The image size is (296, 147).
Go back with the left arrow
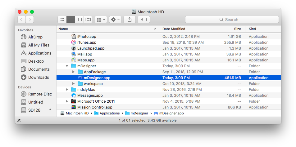coord(22,20)
